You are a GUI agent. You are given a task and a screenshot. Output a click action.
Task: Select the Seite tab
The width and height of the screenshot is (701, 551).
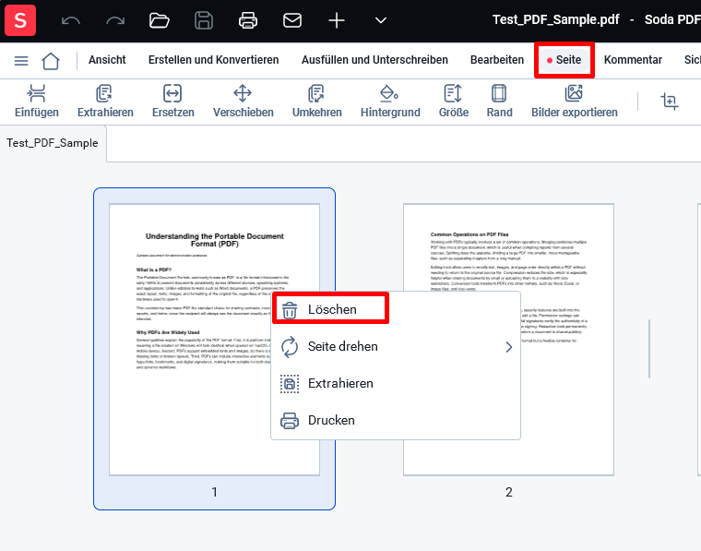click(564, 60)
